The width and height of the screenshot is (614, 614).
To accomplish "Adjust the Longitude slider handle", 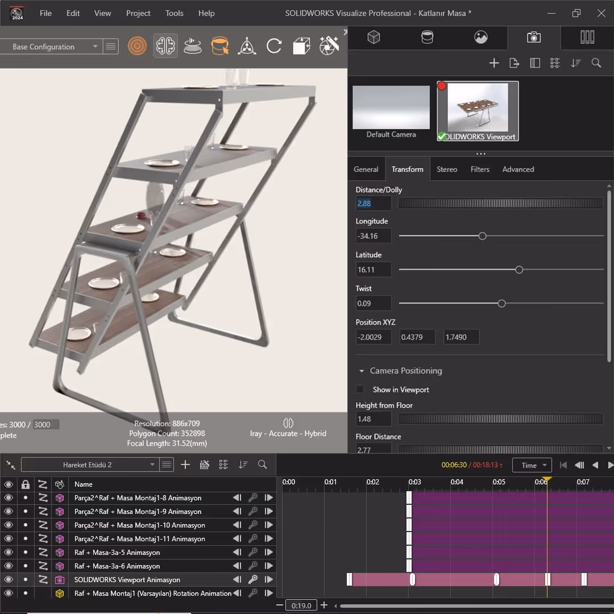I will click(x=483, y=236).
